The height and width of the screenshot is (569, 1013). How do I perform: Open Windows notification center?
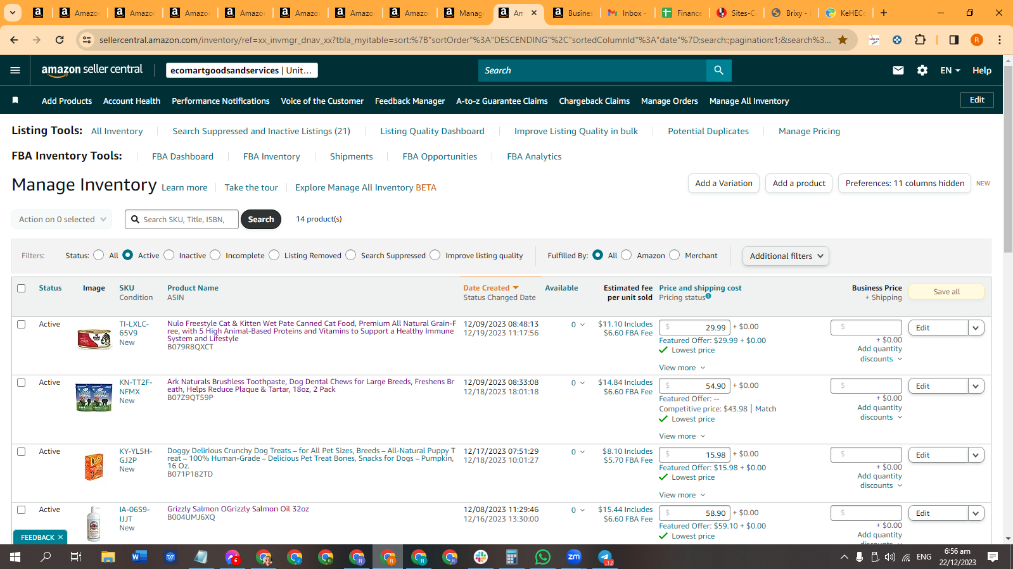(x=993, y=557)
